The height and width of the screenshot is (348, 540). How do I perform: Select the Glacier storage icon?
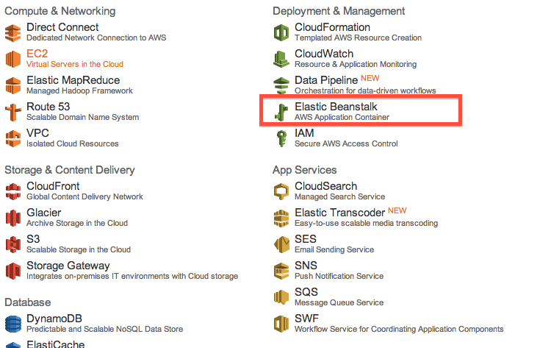point(13,218)
